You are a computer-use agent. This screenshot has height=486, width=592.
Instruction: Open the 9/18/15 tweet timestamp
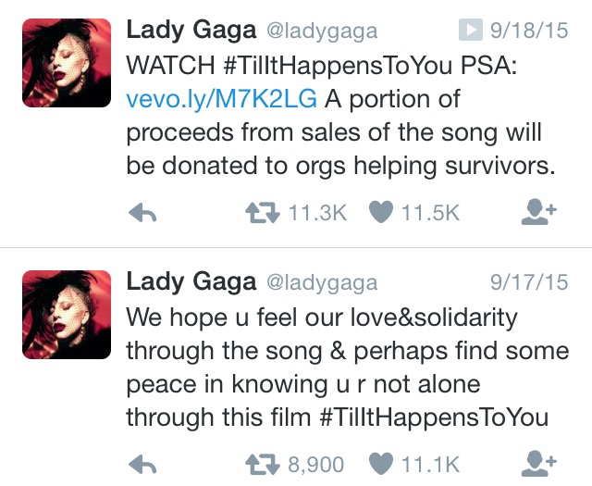click(x=529, y=31)
